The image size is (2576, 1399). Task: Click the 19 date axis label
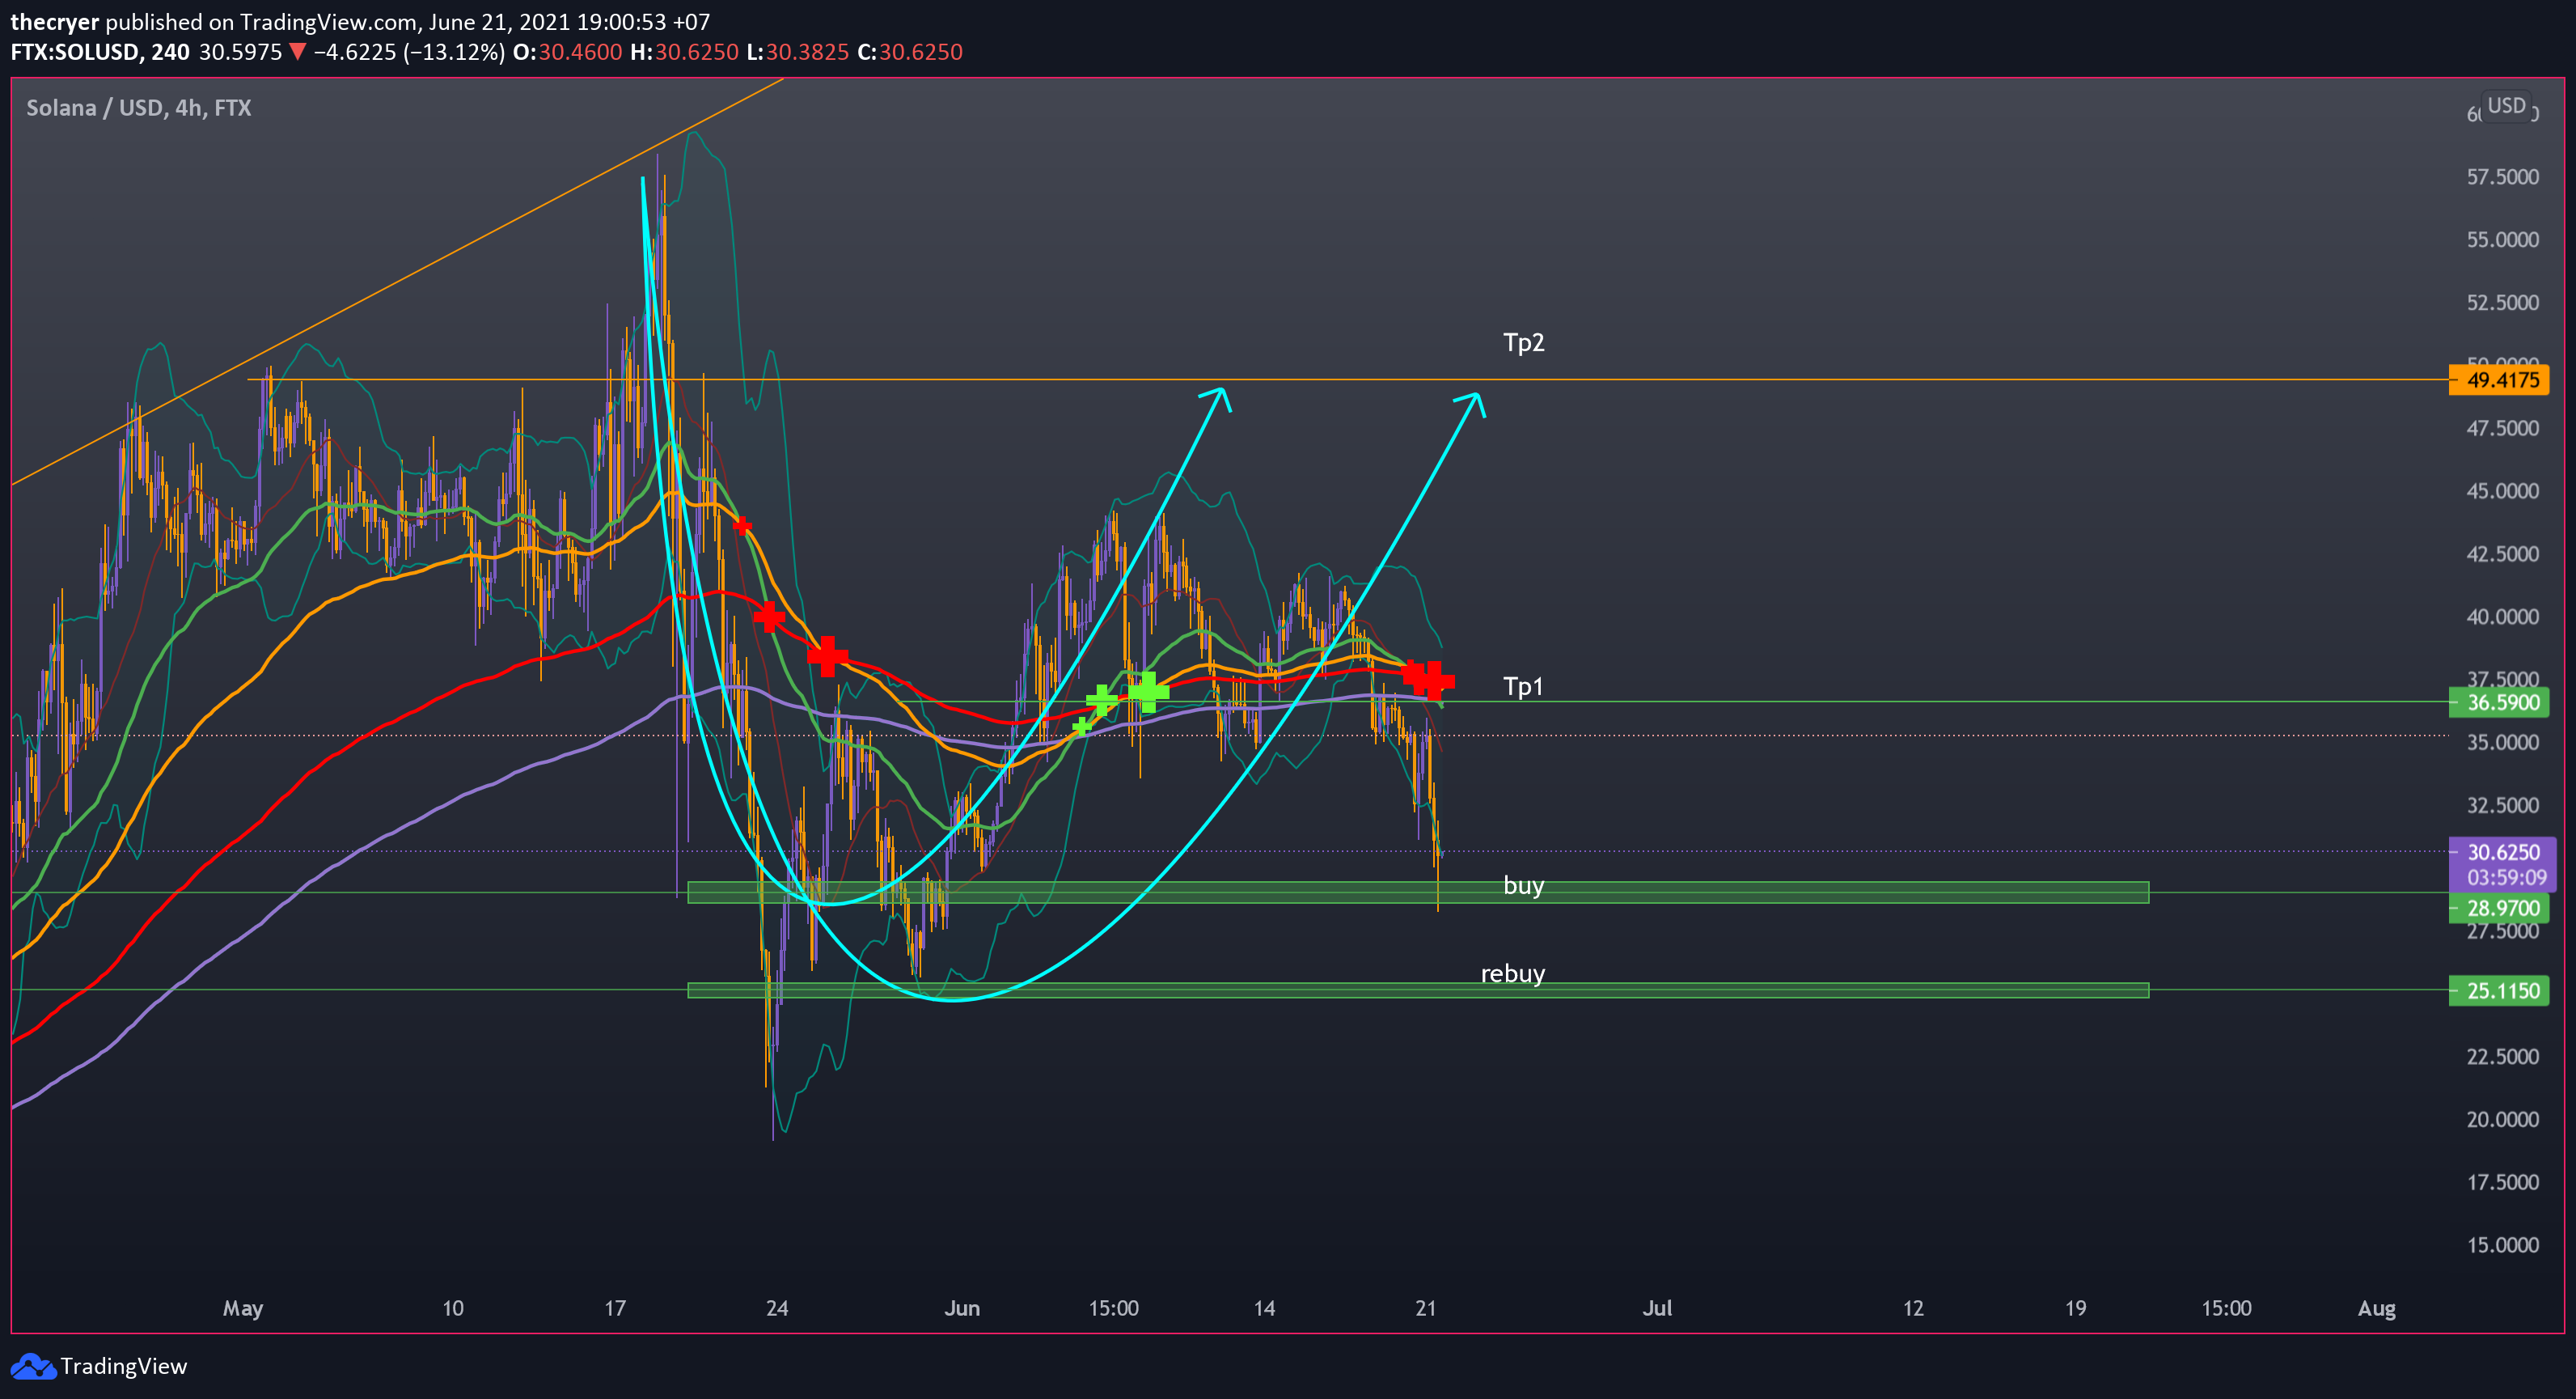(x=2076, y=1309)
